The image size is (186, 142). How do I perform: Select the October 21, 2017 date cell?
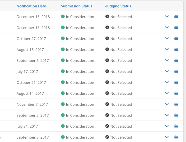click(31, 83)
